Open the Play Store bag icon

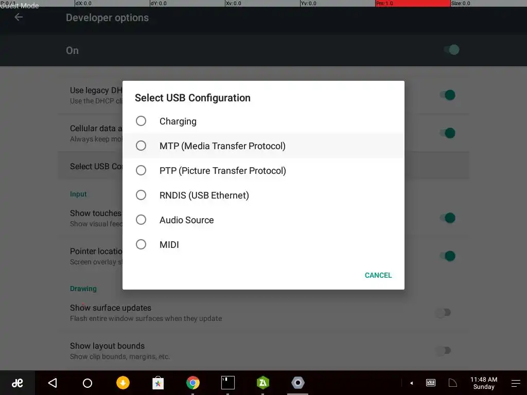(x=158, y=383)
